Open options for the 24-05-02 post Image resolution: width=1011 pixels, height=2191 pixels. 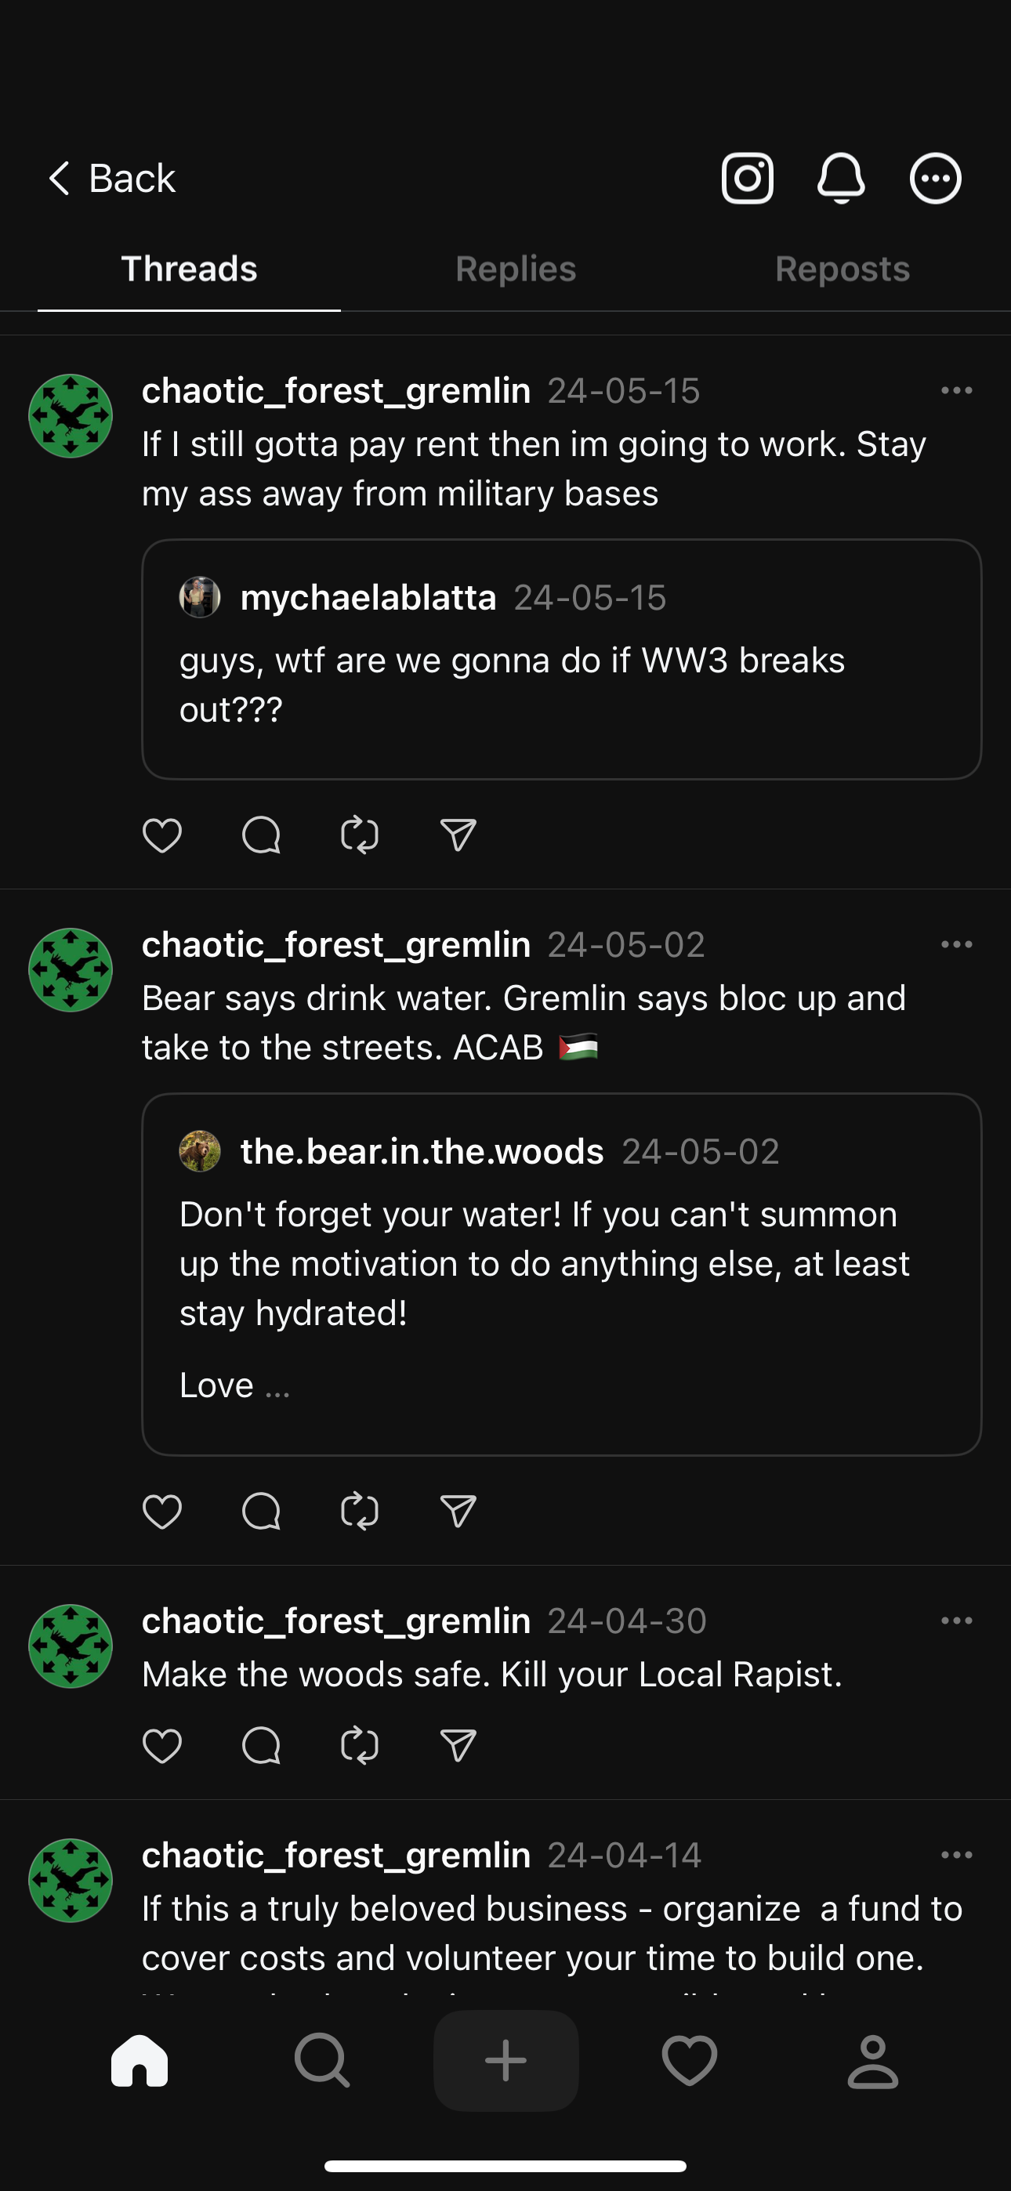point(957,944)
